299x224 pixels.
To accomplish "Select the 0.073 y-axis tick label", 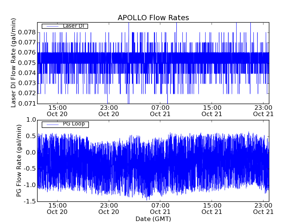I will [x=27, y=83].
